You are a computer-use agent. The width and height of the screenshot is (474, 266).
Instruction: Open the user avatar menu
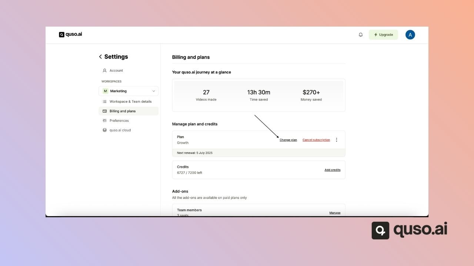click(410, 35)
